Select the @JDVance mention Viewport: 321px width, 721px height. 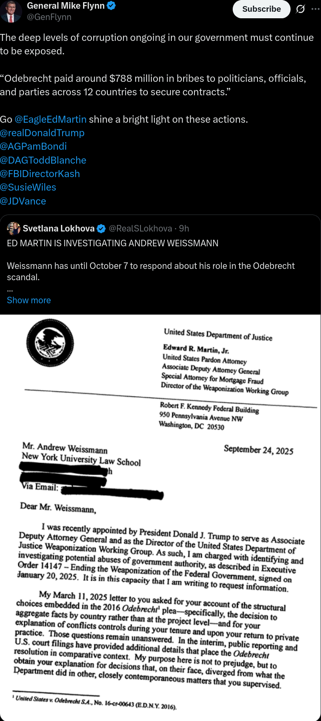point(23,201)
